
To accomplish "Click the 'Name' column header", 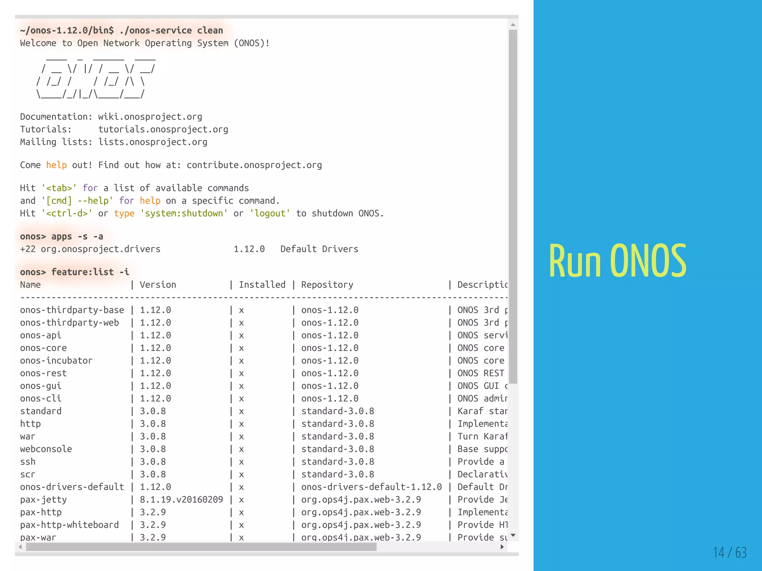I will coord(31,285).
